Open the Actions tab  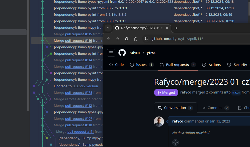[211, 65]
